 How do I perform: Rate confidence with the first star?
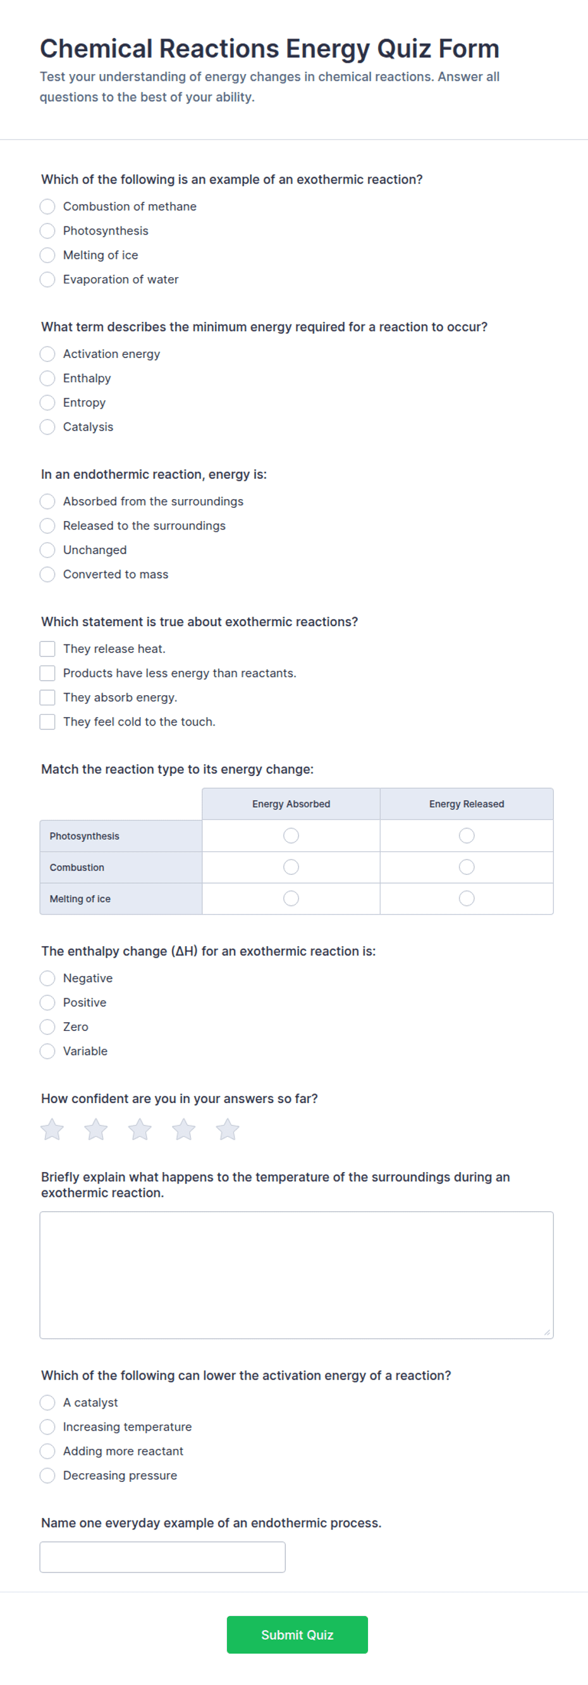click(x=52, y=1129)
